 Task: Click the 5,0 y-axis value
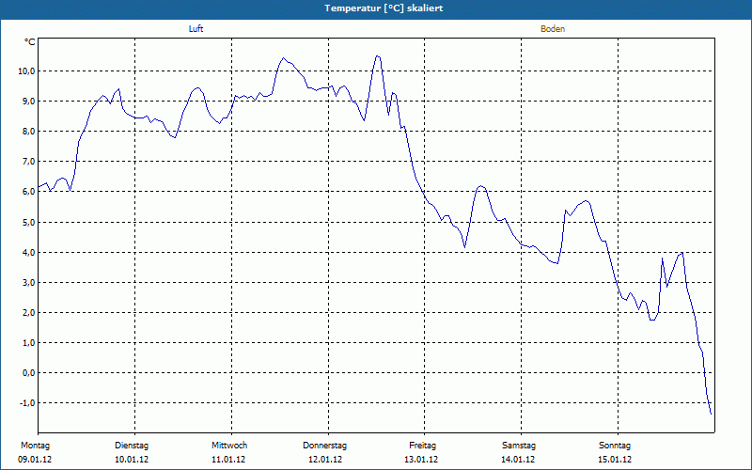[28, 222]
